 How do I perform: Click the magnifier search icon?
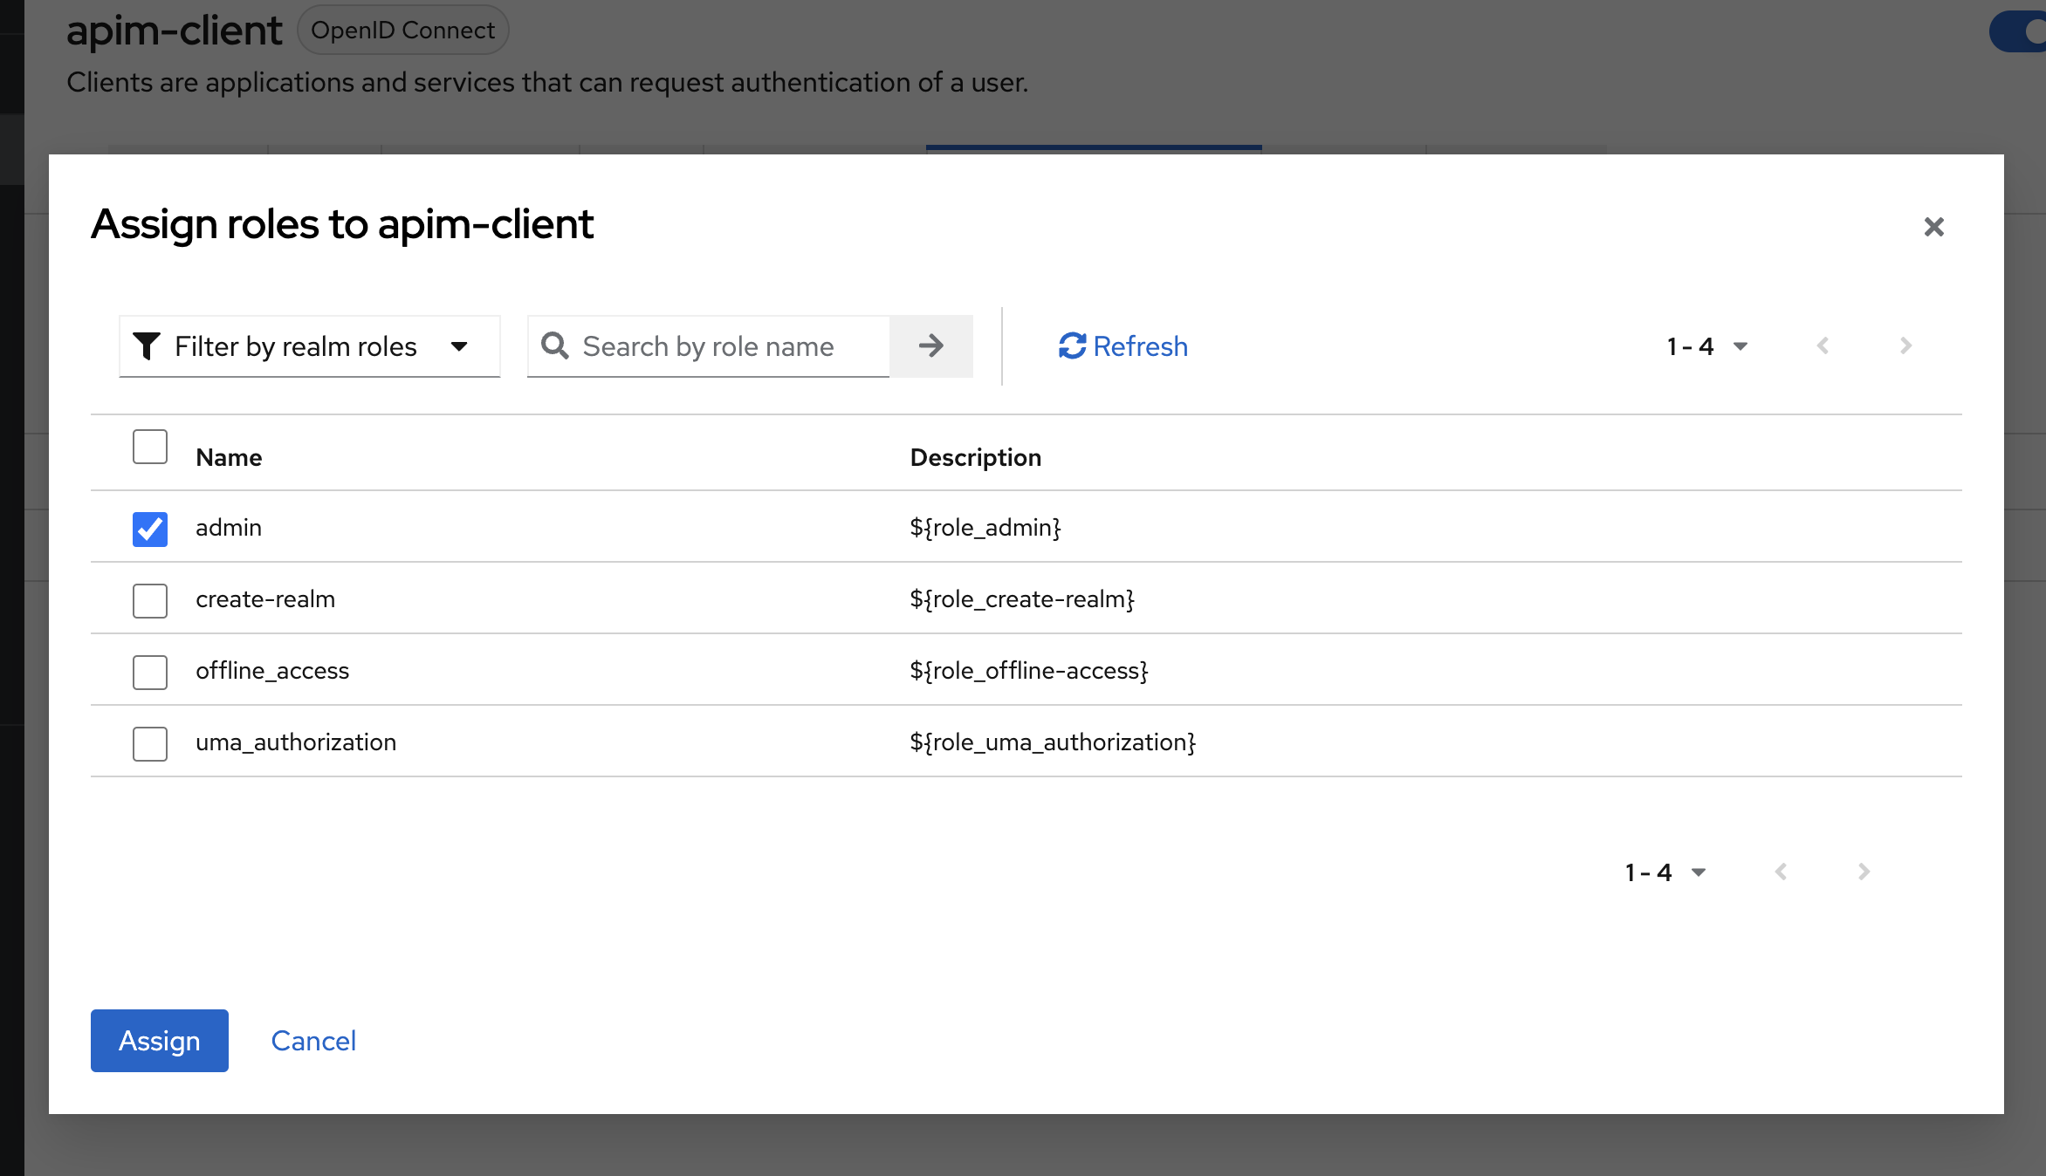(x=555, y=346)
